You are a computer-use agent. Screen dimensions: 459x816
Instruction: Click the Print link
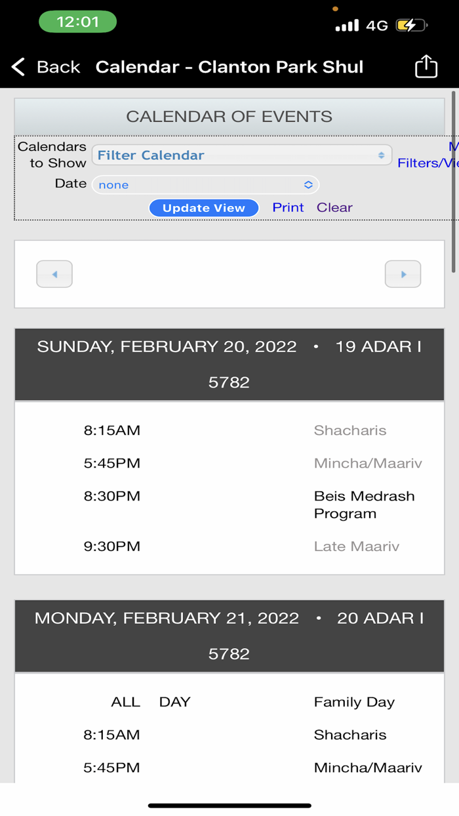point(288,207)
